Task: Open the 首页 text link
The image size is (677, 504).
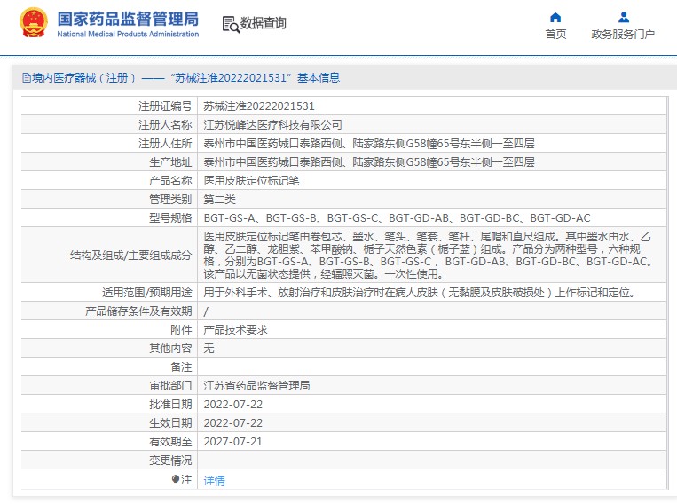Action: click(x=555, y=35)
